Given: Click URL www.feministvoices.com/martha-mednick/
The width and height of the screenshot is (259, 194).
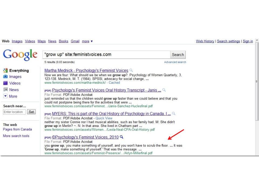Looking at the screenshot, I should coord(75,83).
